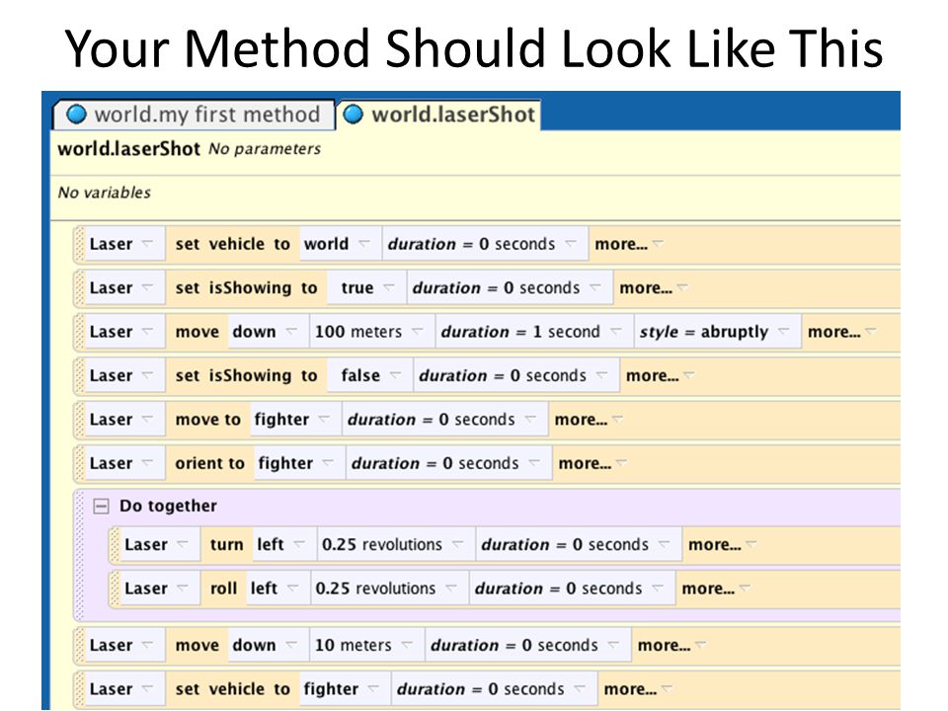Click more... in set vehicle to fighter row
The height and width of the screenshot is (711, 948).
coord(638,688)
